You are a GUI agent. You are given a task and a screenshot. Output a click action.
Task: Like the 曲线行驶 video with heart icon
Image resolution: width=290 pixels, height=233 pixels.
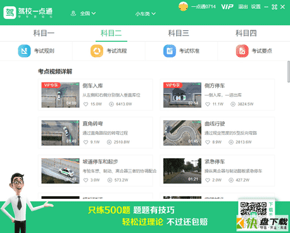point(208,142)
